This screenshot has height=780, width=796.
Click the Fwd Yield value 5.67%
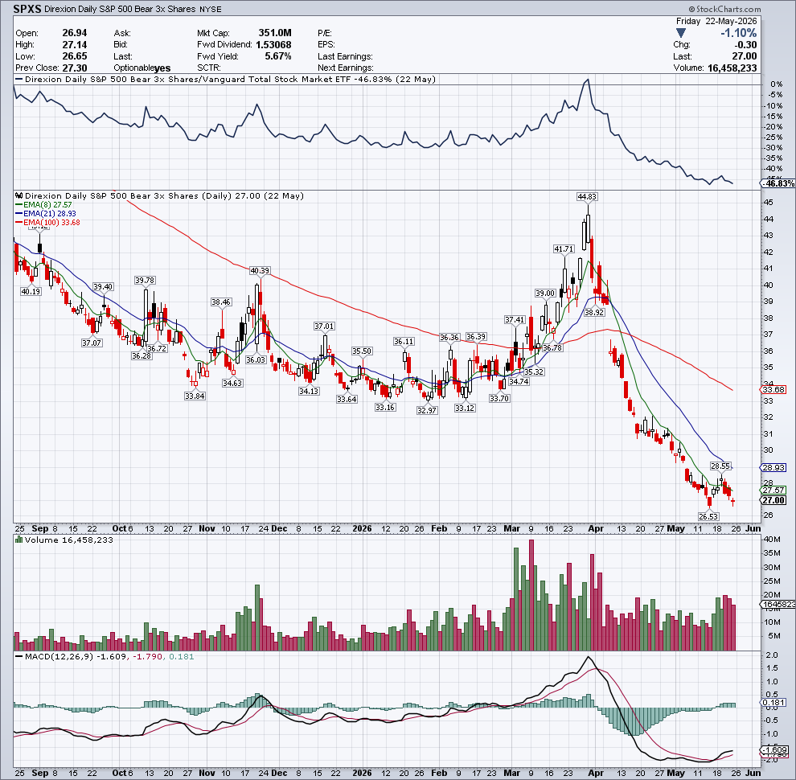278,56
